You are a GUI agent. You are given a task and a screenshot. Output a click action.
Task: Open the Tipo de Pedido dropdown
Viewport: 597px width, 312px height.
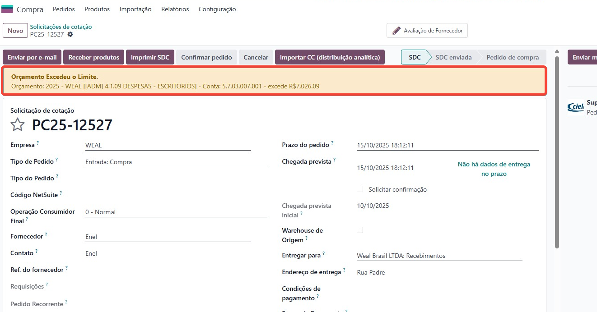176,162
